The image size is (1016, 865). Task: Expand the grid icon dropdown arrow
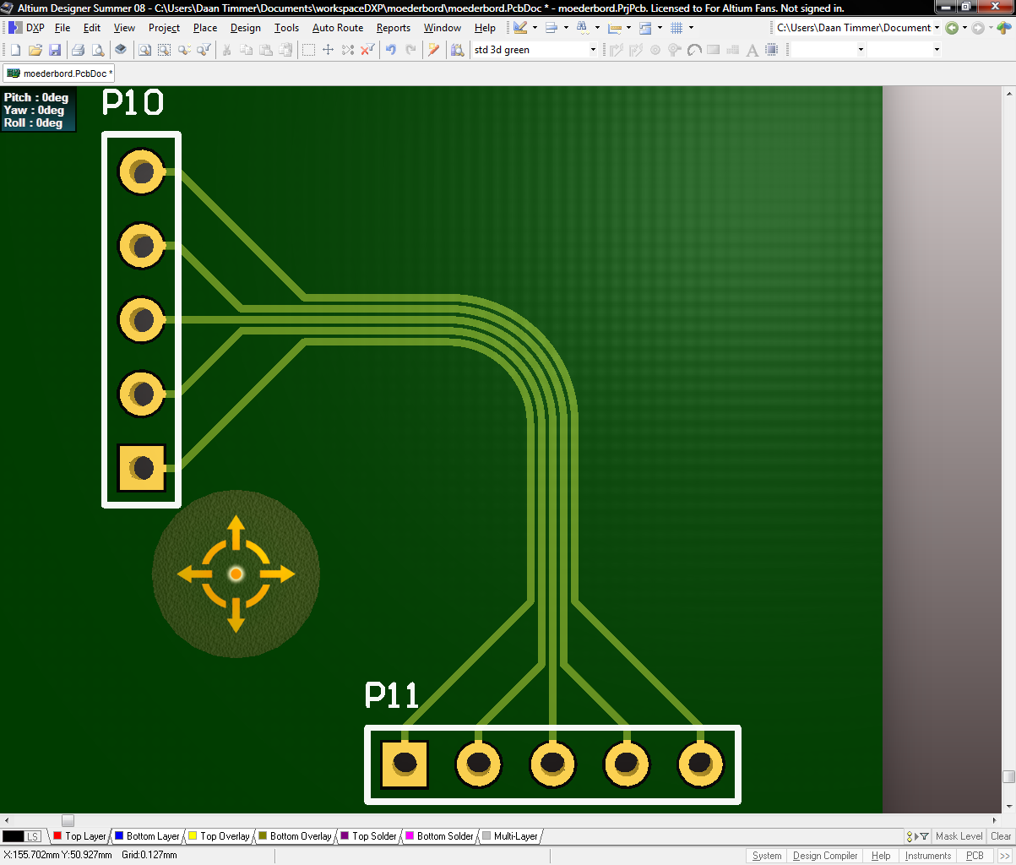(x=691, y=28)
